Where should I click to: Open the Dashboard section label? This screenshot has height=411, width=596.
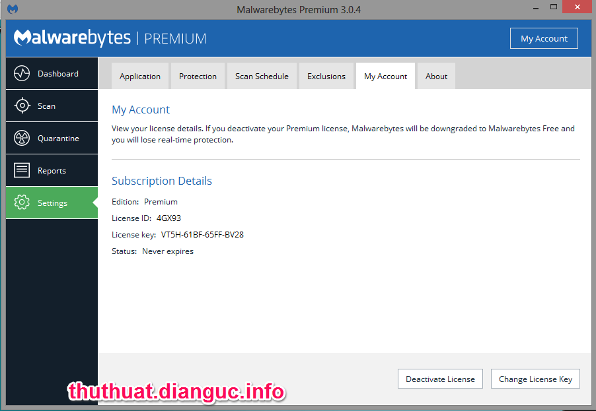point(57,74)
